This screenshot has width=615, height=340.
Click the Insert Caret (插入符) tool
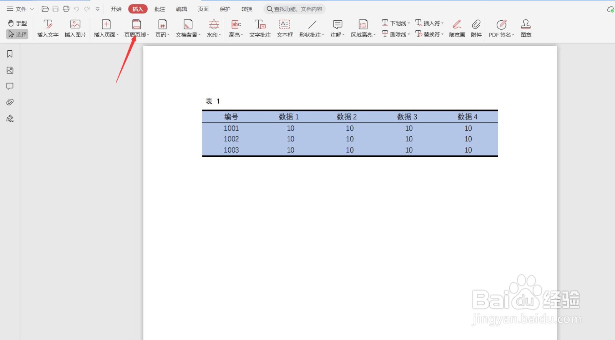click(429, 23)
